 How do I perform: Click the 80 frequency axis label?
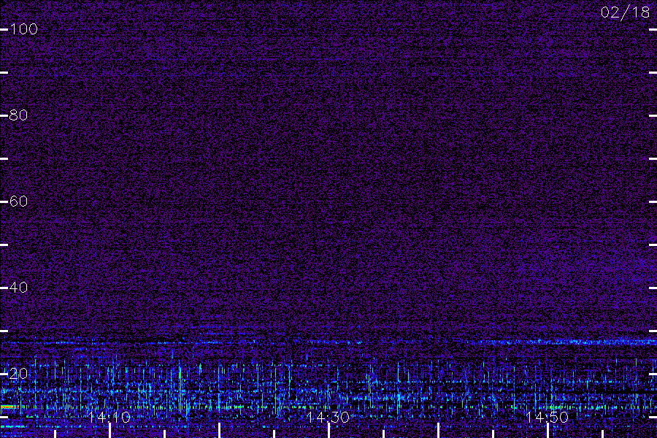point(18,115)
